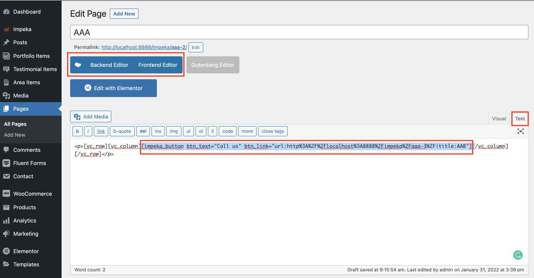
Task: Open All Pages in the sidebar
Action: tap(15, 124)
